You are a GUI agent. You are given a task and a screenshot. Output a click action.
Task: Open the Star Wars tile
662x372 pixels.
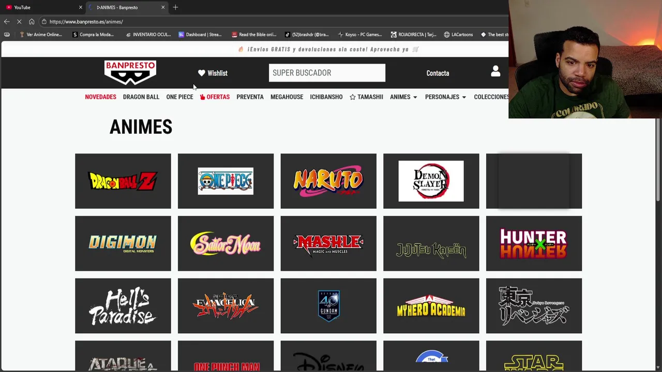click(x=534, y=356)
